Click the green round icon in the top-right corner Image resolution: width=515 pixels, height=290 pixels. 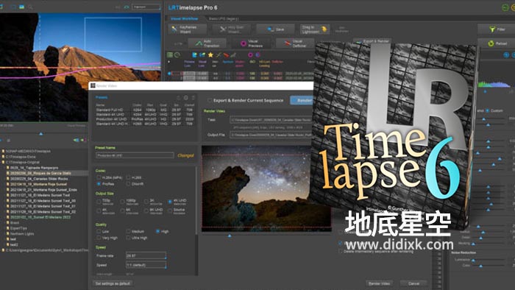point(505,7)
